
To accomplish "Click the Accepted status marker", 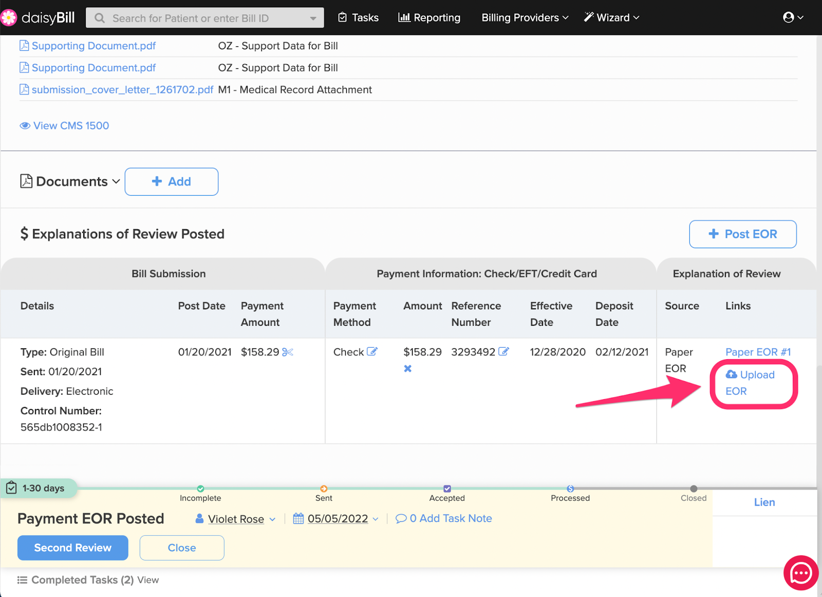I will pyautogui.click(x=447, y=489).
